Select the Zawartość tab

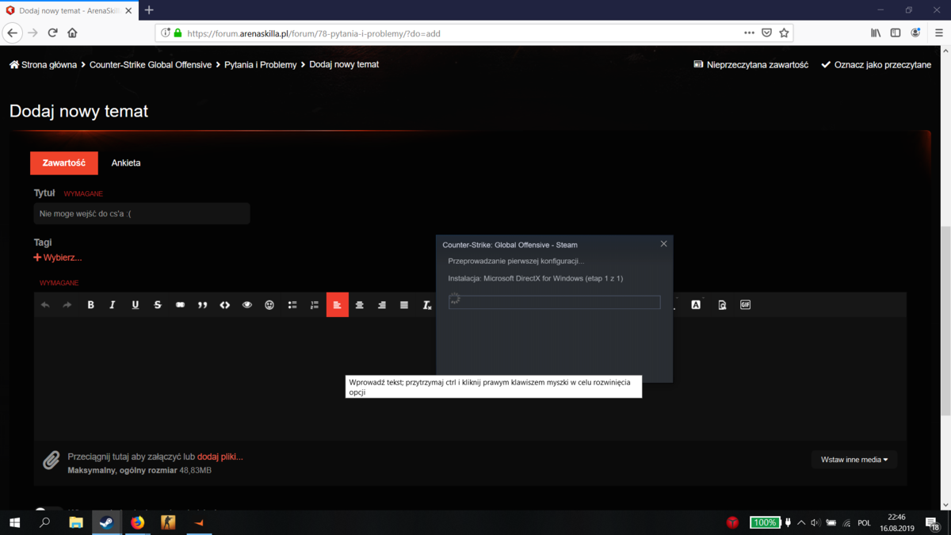pyautogui.click(x=64, y=163)
